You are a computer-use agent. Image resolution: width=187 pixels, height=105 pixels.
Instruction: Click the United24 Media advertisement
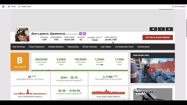153,94
